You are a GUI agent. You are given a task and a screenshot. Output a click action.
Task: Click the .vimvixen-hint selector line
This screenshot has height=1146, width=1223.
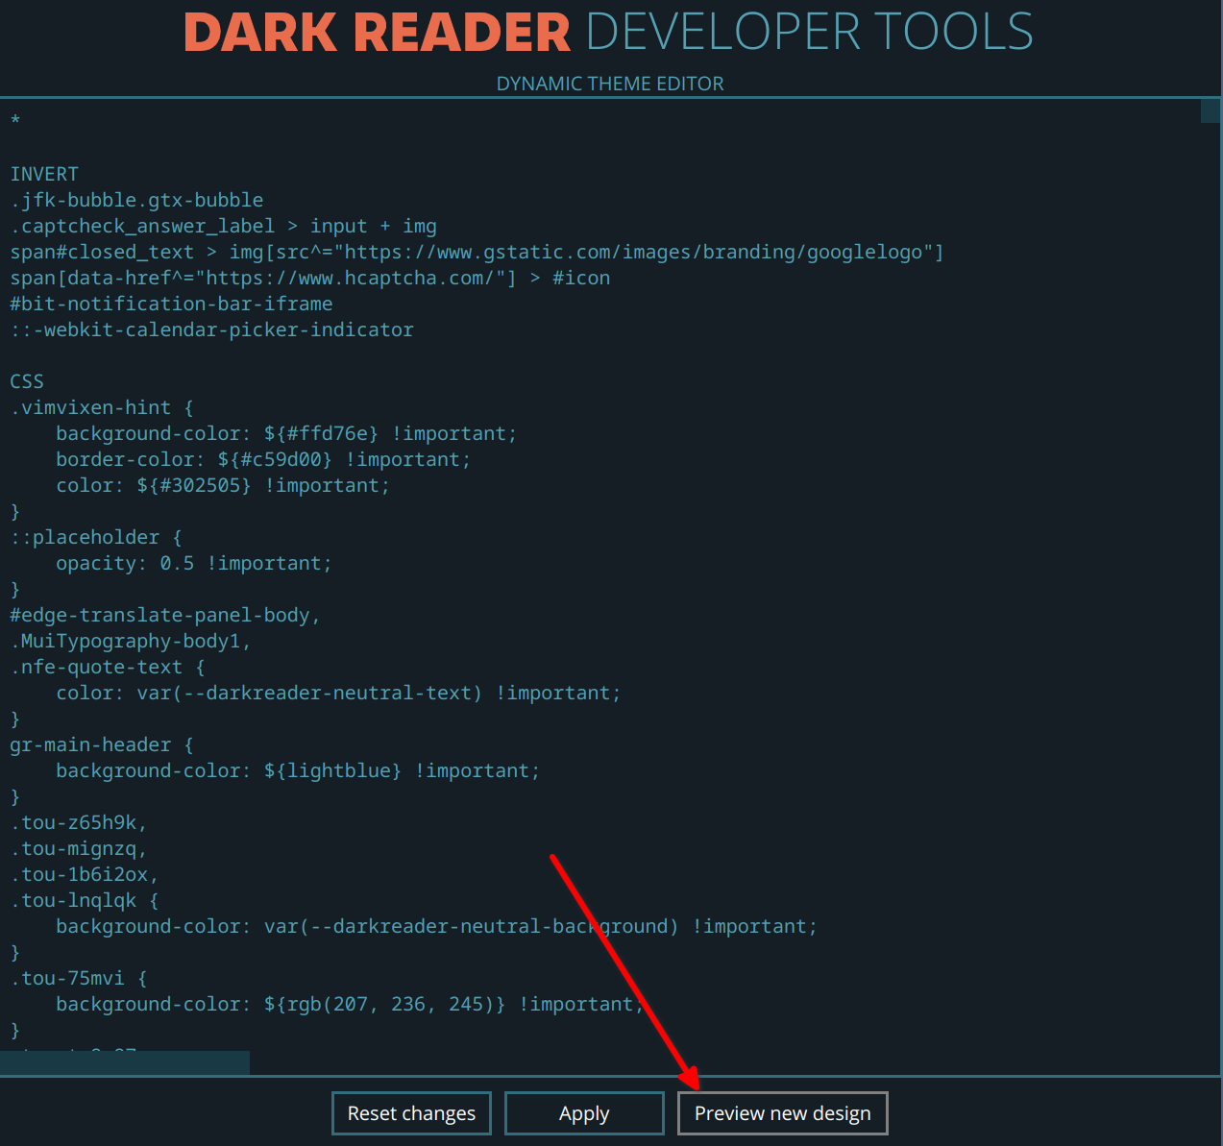[100, 406]
